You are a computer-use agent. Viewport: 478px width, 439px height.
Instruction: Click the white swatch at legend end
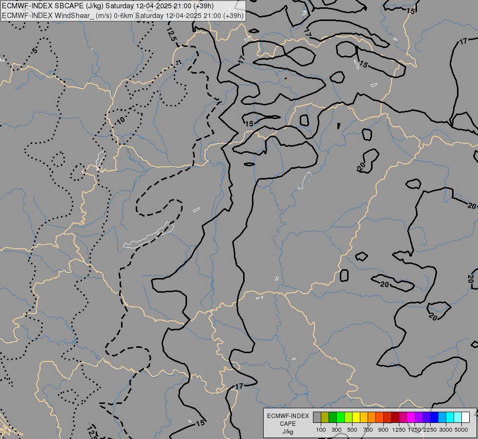coord(465,417)
